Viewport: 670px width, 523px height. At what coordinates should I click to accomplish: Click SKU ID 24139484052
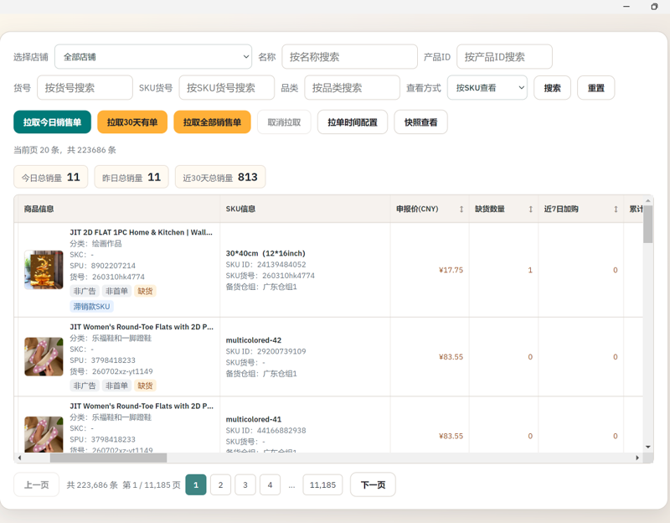pos(265,264)
